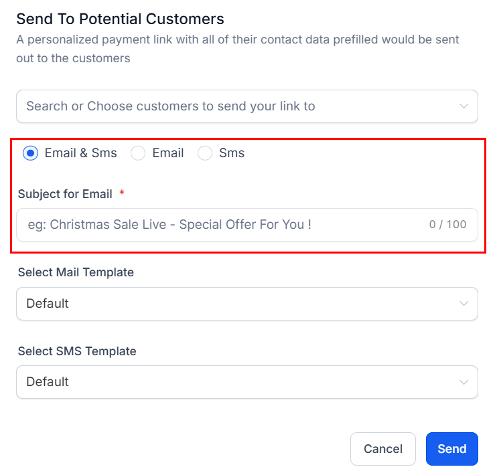Pick the Sms only radio option
This screenshot has height=473, width=495.
click(x=205, y=153)
